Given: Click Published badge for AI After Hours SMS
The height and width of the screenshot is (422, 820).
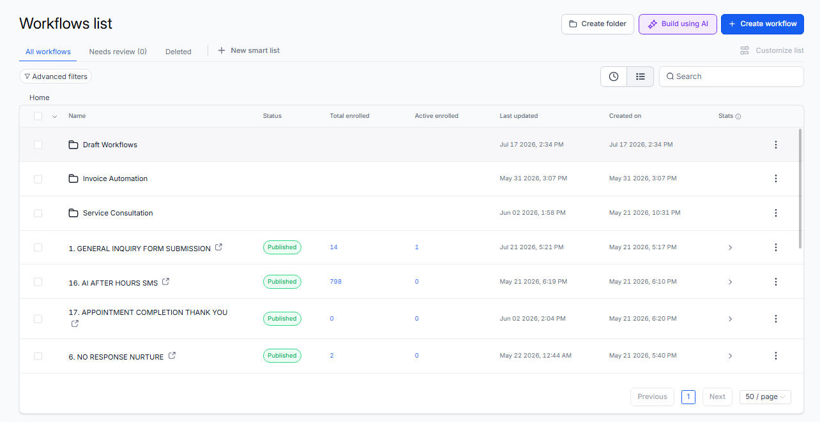Looking at the screenshot, I should pos(282,282).
